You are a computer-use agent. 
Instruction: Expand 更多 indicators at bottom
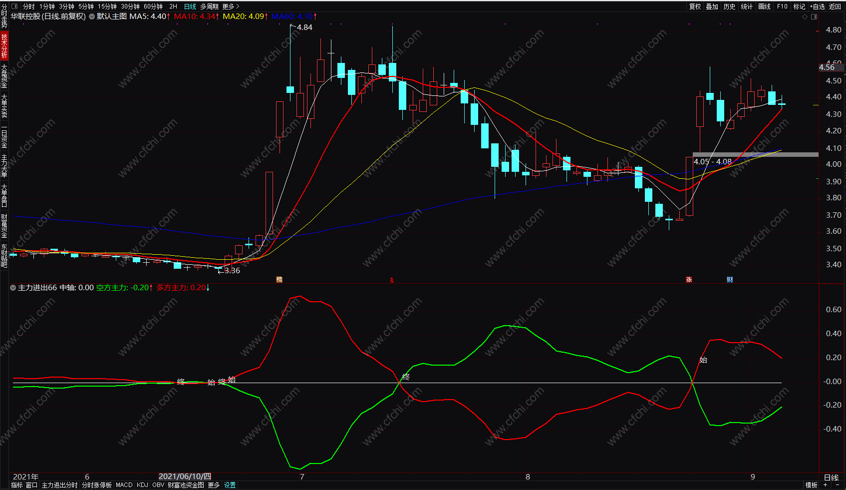tap(214, 485)
